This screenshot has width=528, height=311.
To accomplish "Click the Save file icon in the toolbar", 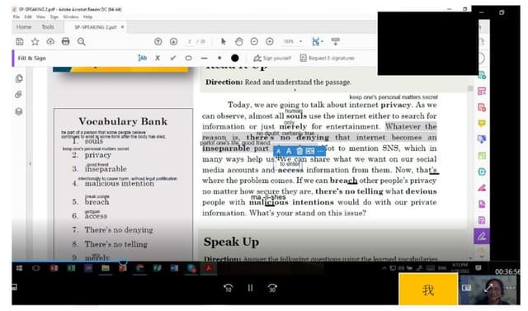I will 20,41.
